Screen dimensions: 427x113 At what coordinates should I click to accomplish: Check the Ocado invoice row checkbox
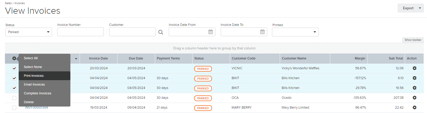14,98
